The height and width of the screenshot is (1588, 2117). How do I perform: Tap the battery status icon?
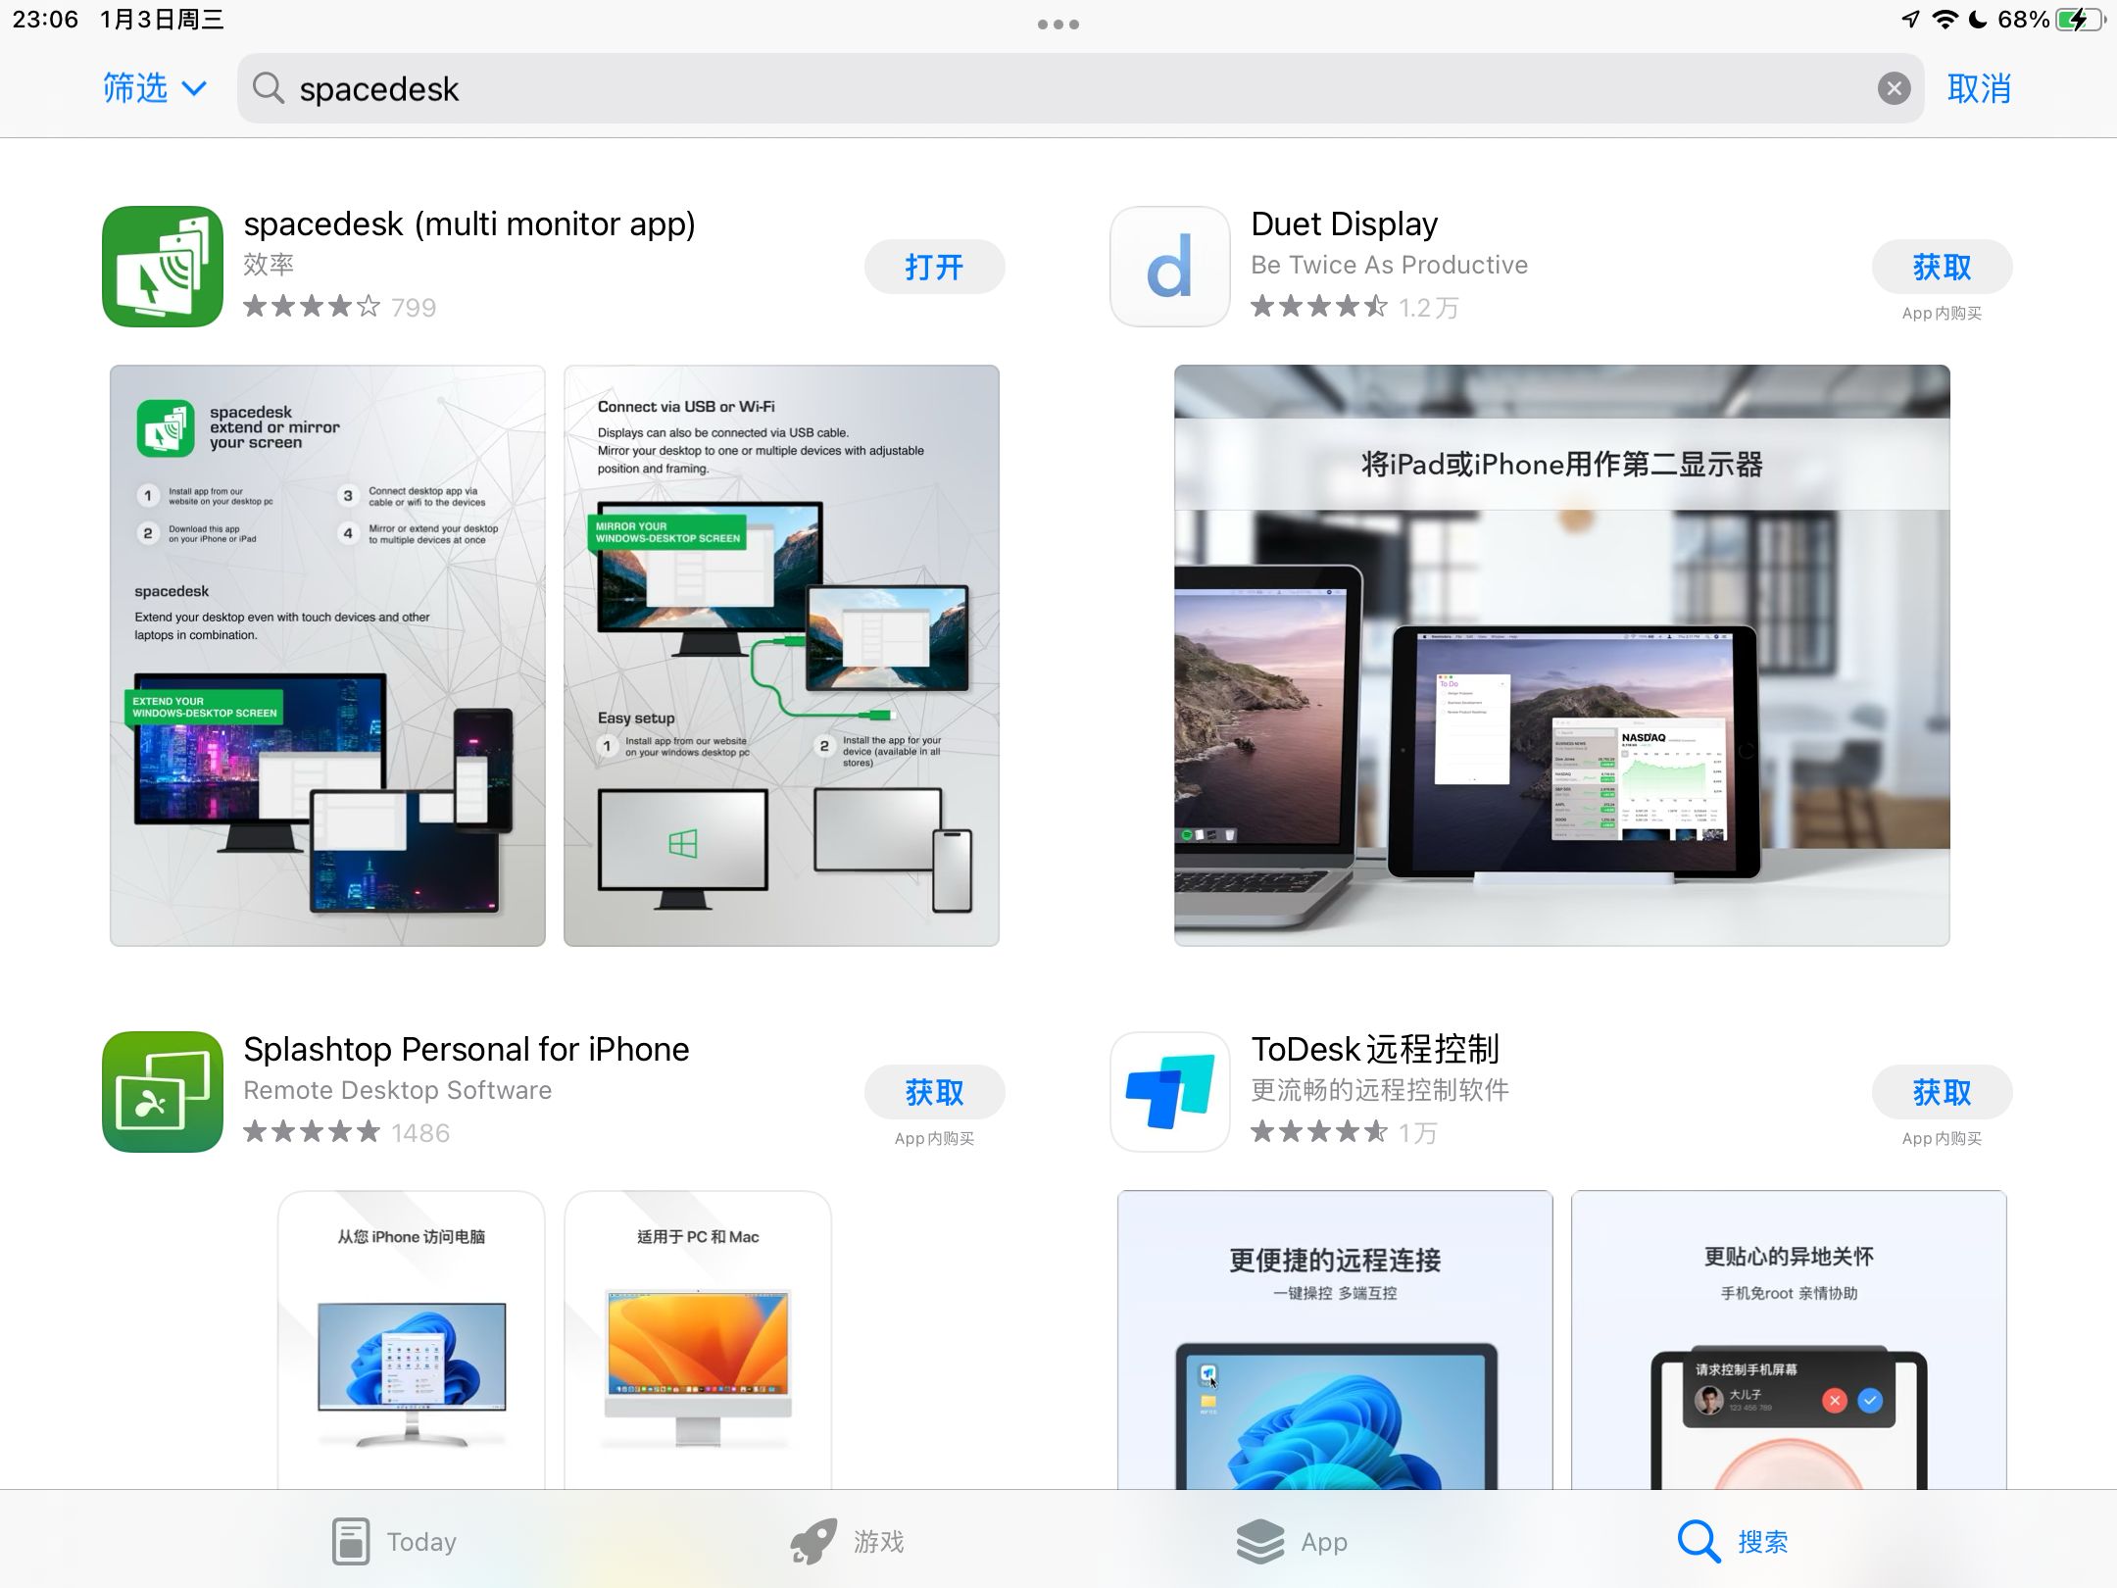tap(2078, 20)
